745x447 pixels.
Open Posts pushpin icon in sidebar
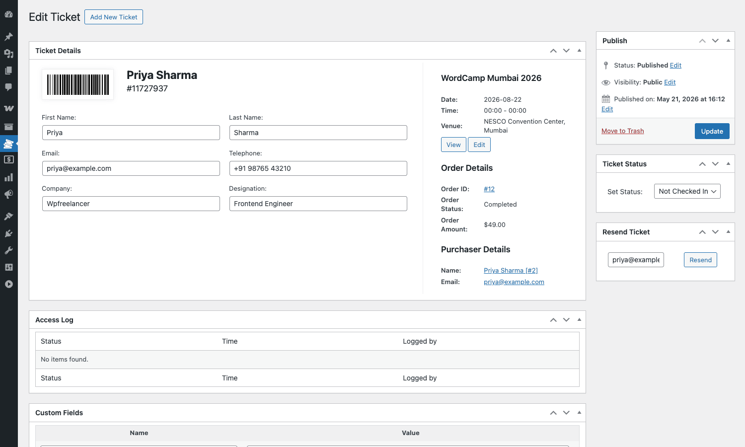8,36
